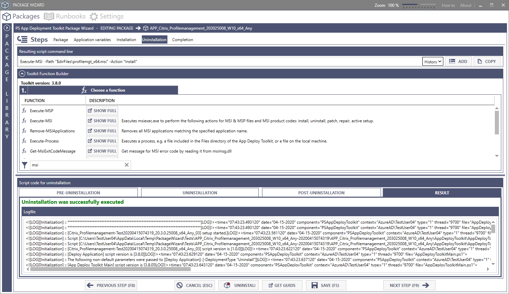The height and width of the screenshot is (294, 509).
Task: Select the Execute-MSI function
Action: (x=41, y=121)
